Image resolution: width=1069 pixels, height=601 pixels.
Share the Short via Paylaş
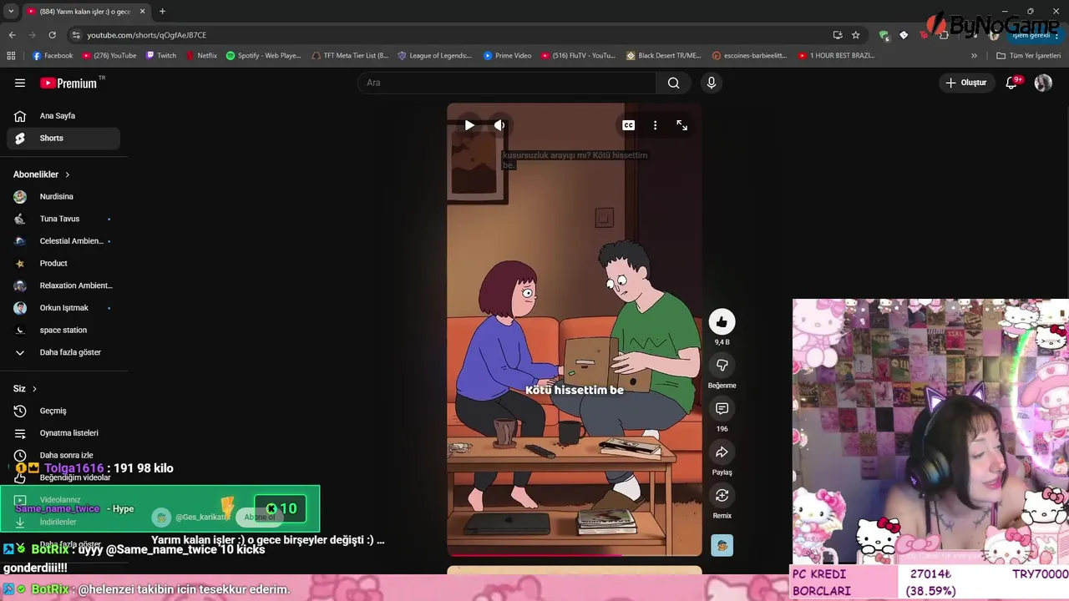pyautogui.click(x=722, y=452)
